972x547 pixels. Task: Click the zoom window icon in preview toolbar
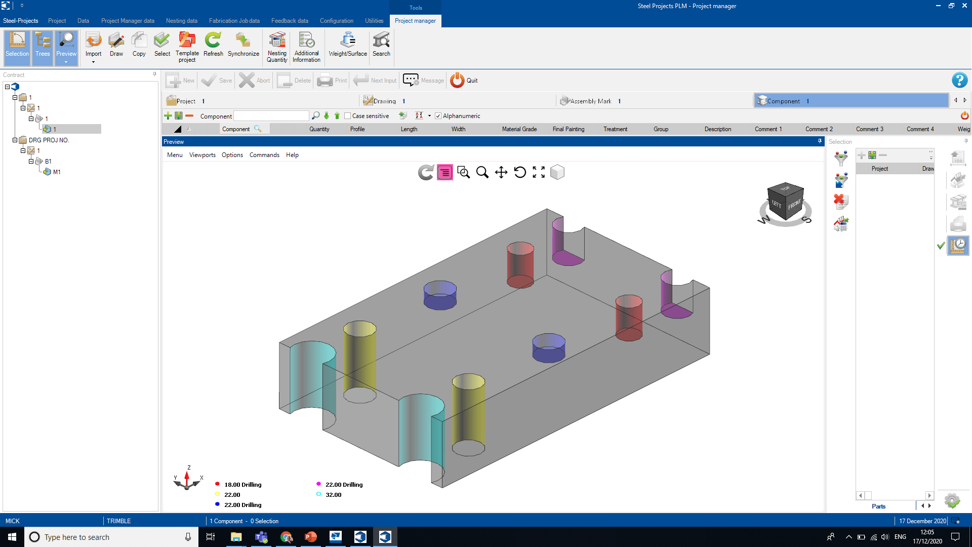[x=463, y=172]
